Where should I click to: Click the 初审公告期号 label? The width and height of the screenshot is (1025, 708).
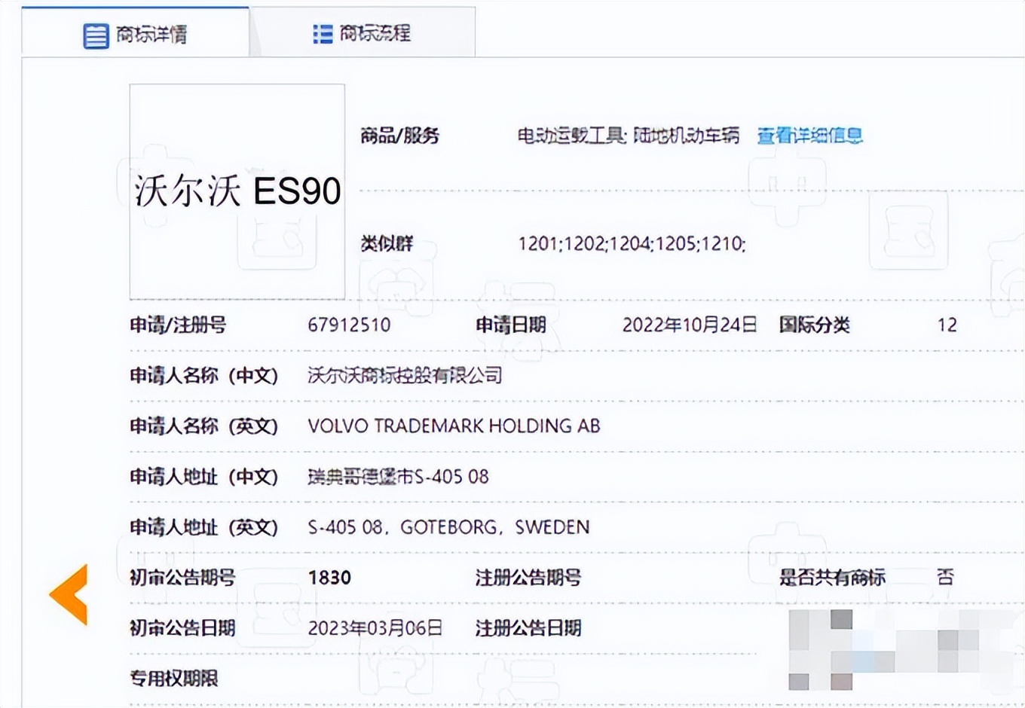182,578
